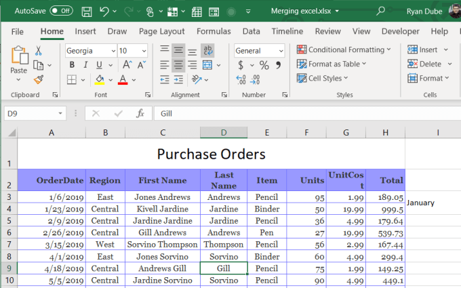Toggle Italic formatting
Image resolution: width=461 pixels, height=288 pixels.
pyautogui.click(x=85, y=65)
